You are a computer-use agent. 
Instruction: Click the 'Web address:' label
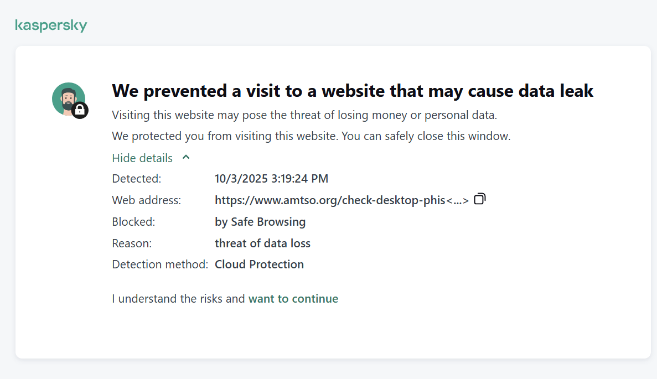click(x=146, y=200)
